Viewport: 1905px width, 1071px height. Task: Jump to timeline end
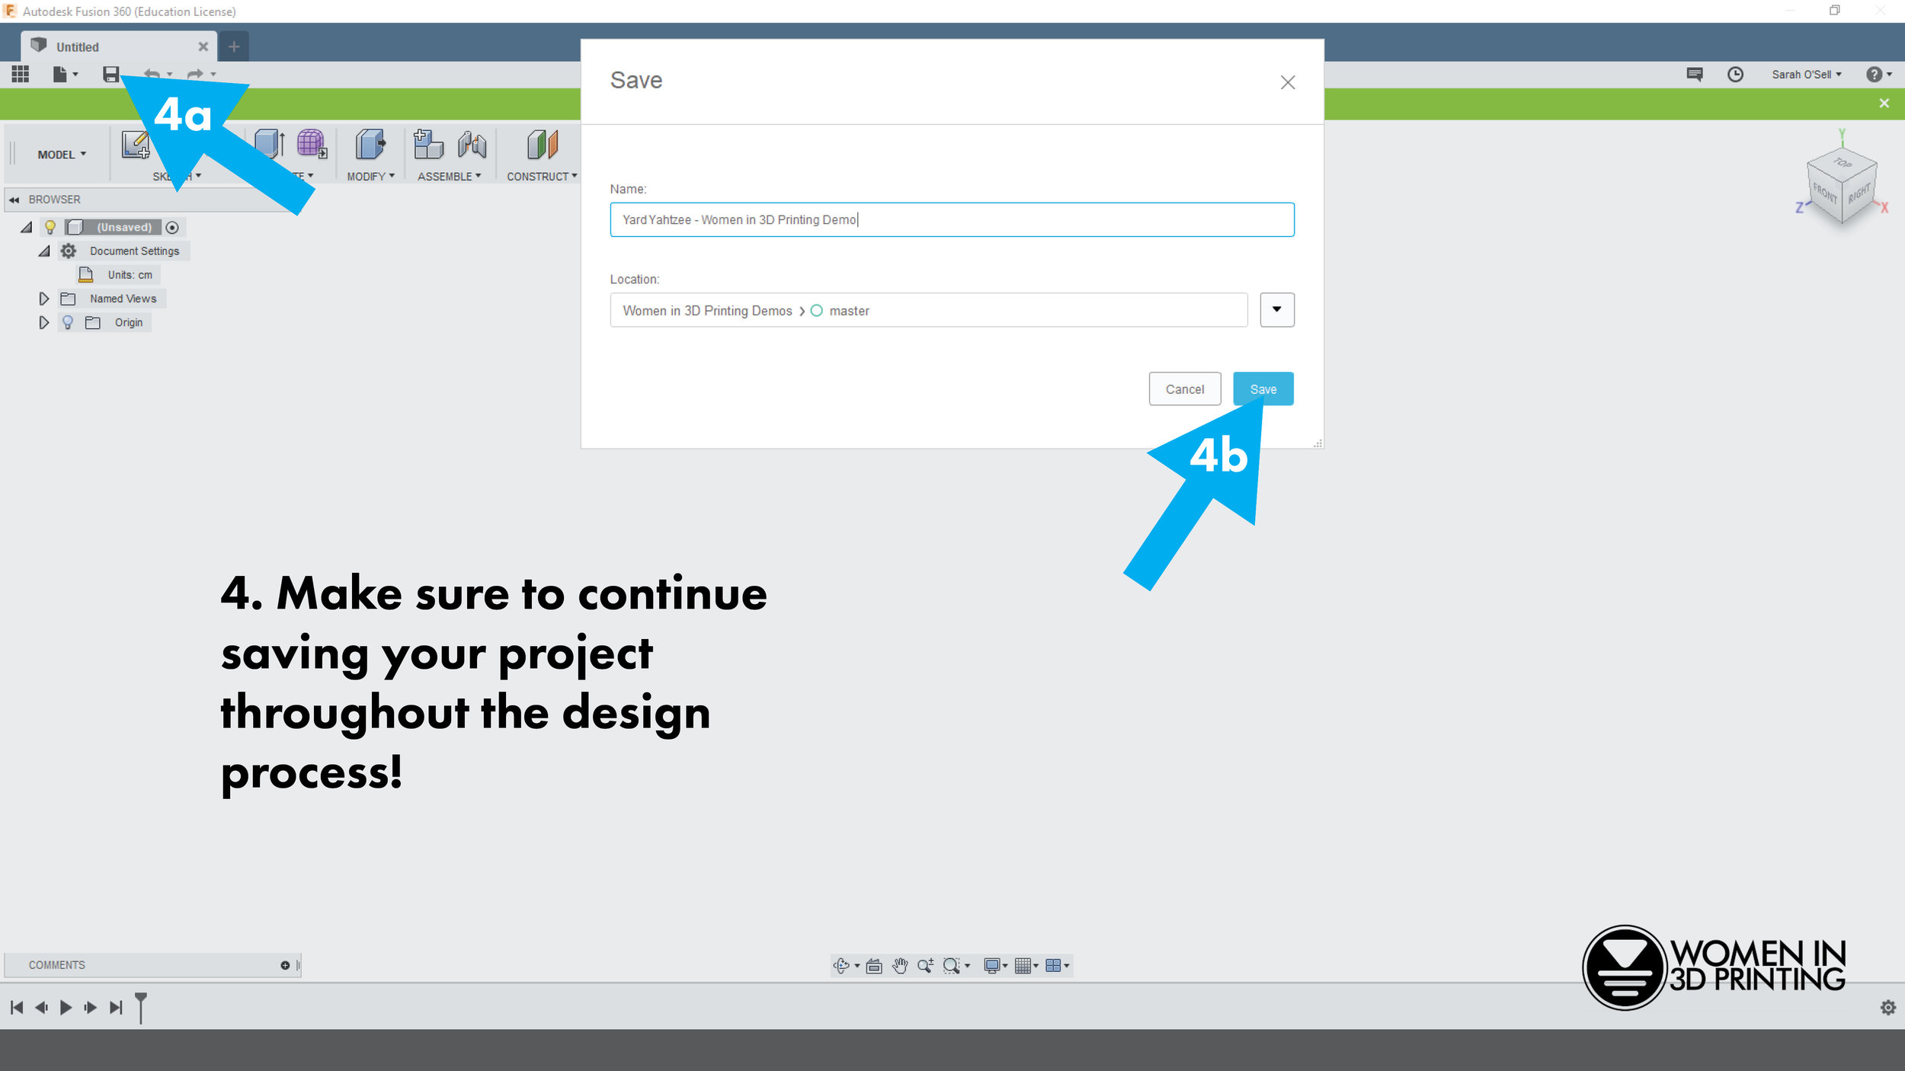[x=116, y=1007]
